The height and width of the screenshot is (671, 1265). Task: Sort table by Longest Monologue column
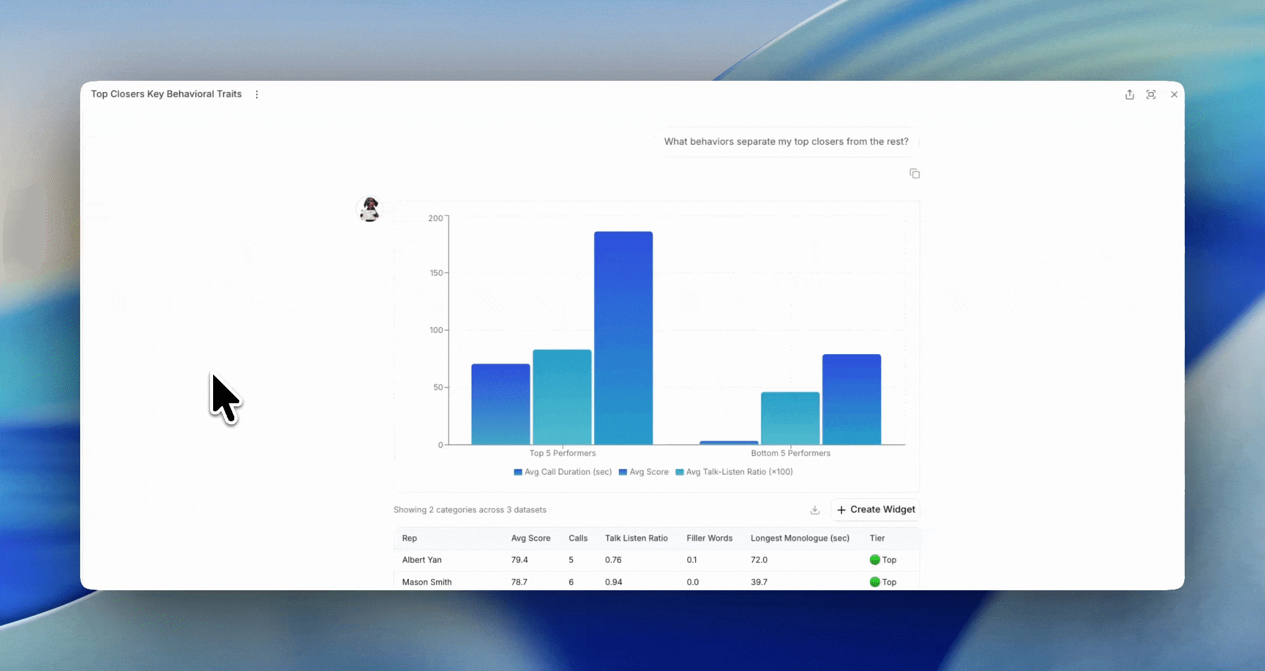point(800,538)
